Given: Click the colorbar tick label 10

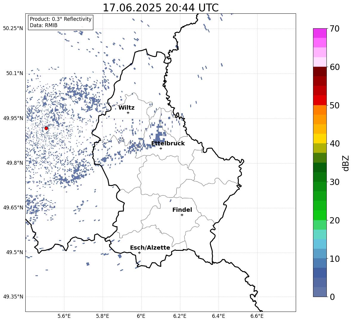Looking at the screenshot, I should tap(335, 259).
